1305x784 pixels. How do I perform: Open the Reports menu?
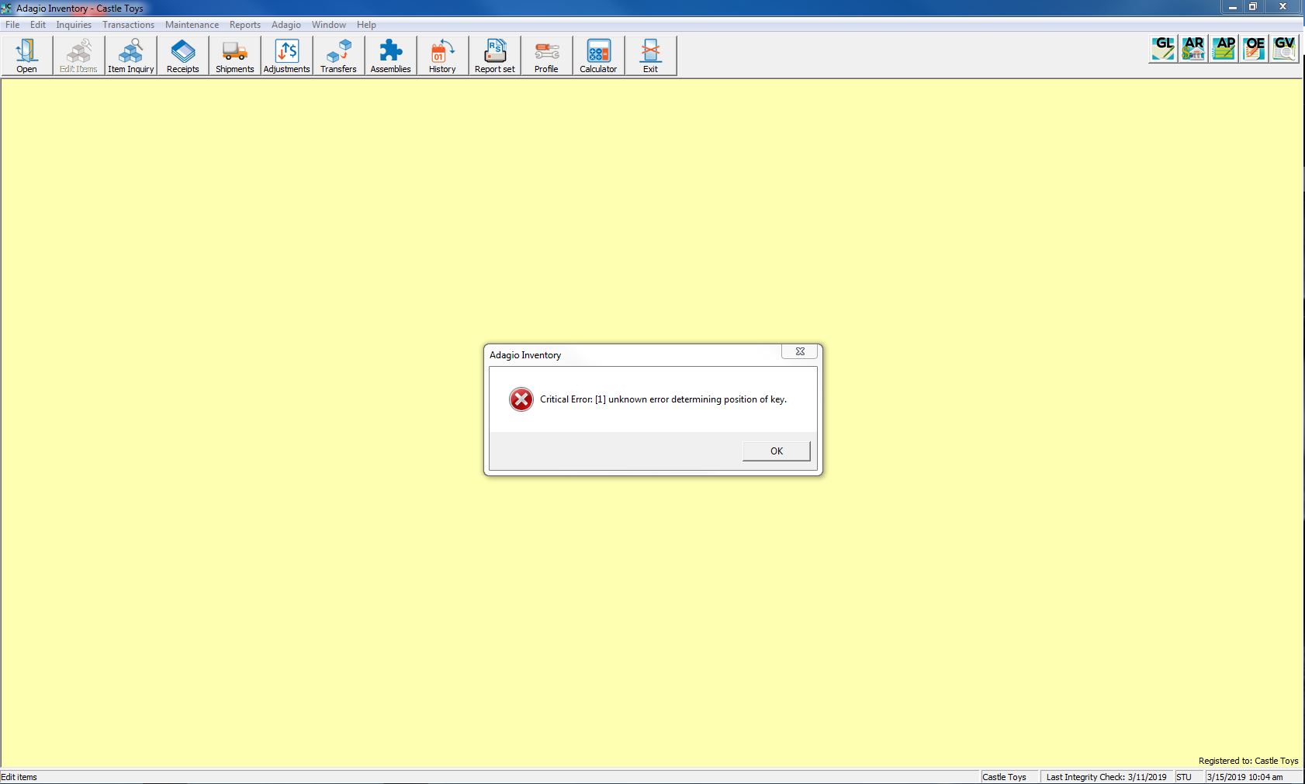(244, 25)
